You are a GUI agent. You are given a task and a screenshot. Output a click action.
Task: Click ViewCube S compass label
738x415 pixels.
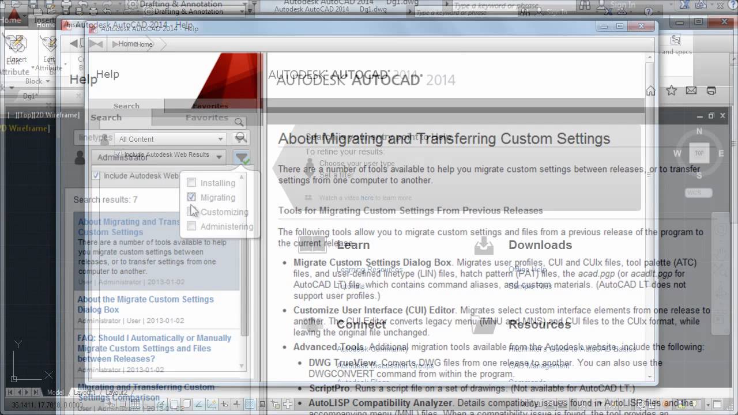coord(699,175)
